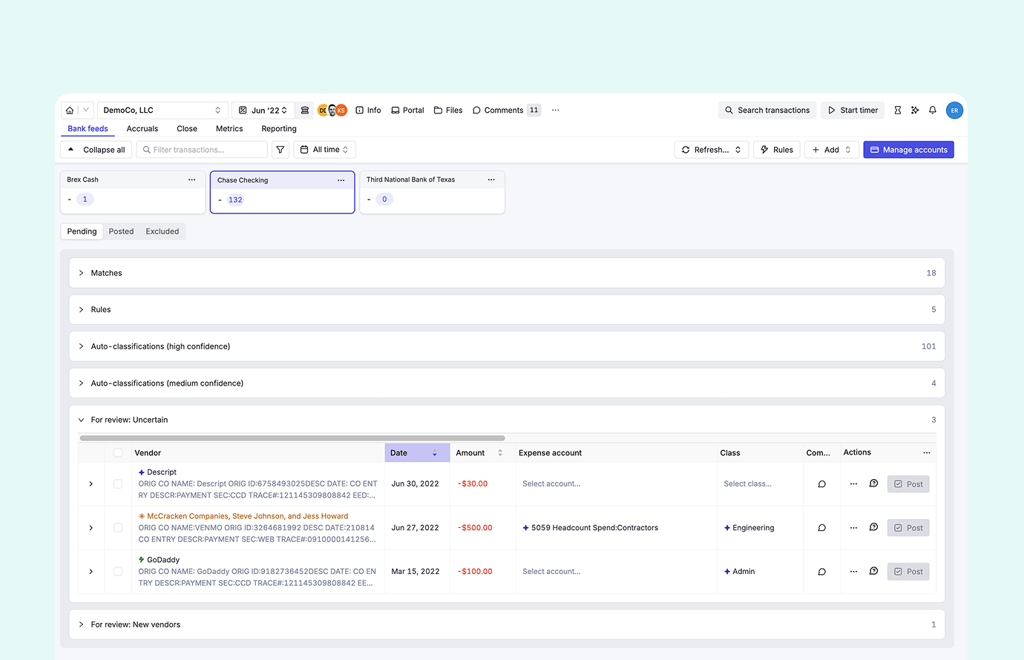This screenshot has width=1024, height=660.
Task: Click the bank institution icon beside period
Action: click(305, 110)
